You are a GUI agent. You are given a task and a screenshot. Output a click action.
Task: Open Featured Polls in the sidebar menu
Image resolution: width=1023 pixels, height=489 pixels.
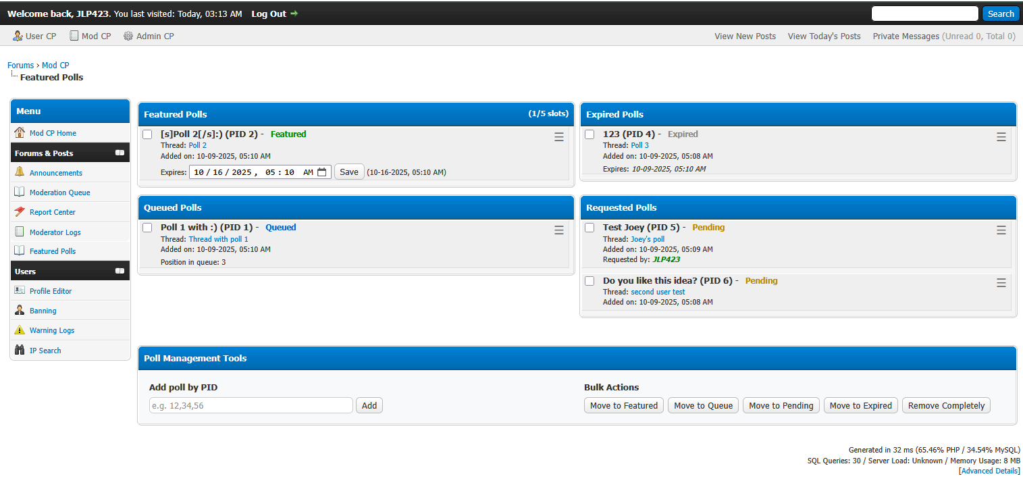pos(53,251)
